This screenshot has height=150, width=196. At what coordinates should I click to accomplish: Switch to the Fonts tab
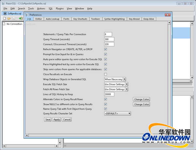[66, 19]
